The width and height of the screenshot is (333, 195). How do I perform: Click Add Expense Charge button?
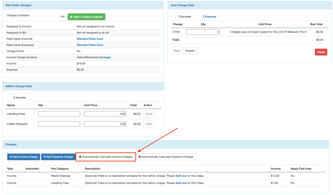pos(59,157)
